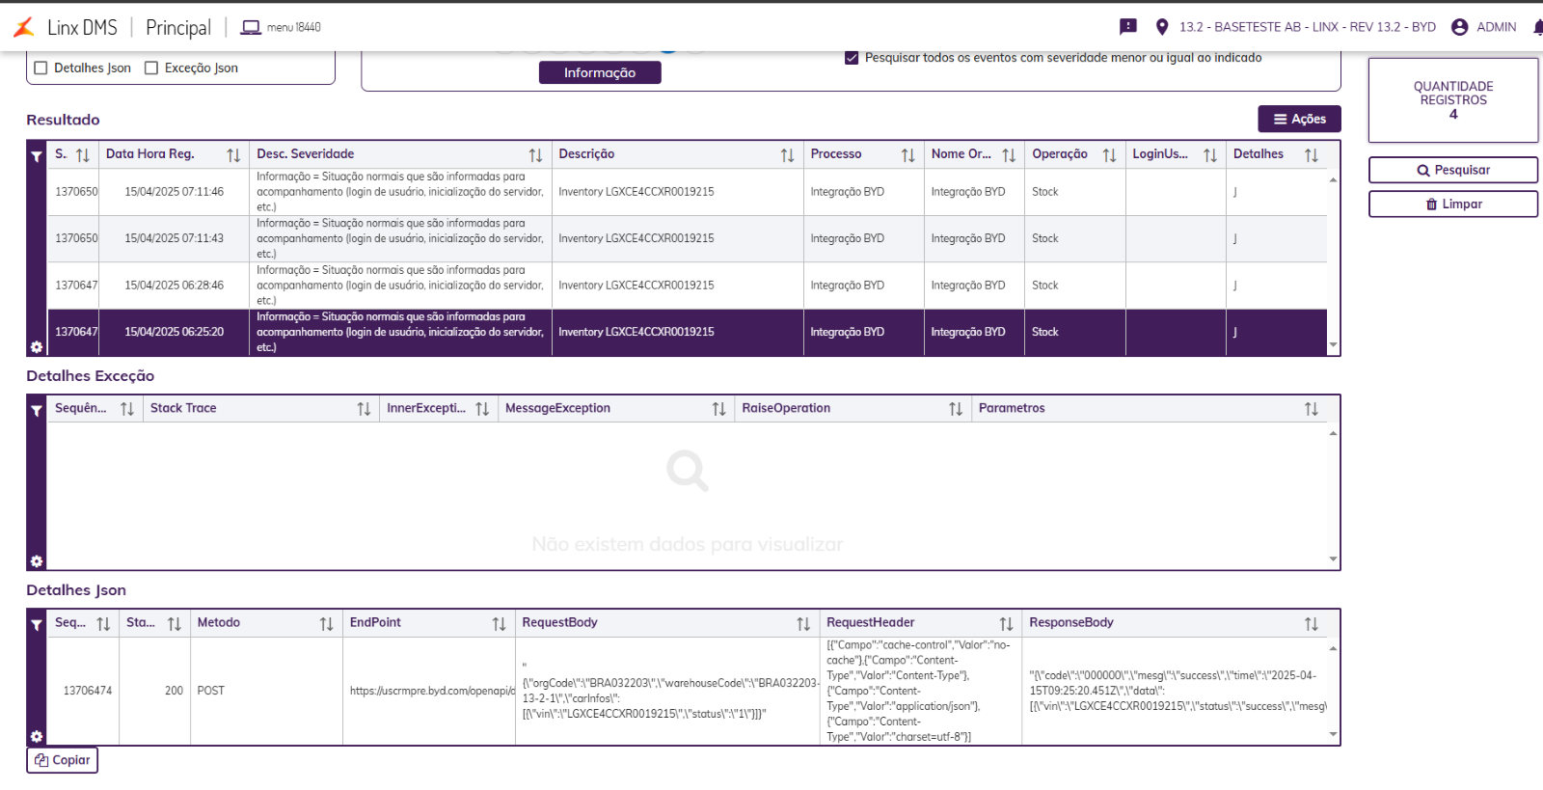The width and height of the screenshot is (1543, 790).
Task: Select result row dated 15/04/2025 07:11:46
Action: coord(688,192)
